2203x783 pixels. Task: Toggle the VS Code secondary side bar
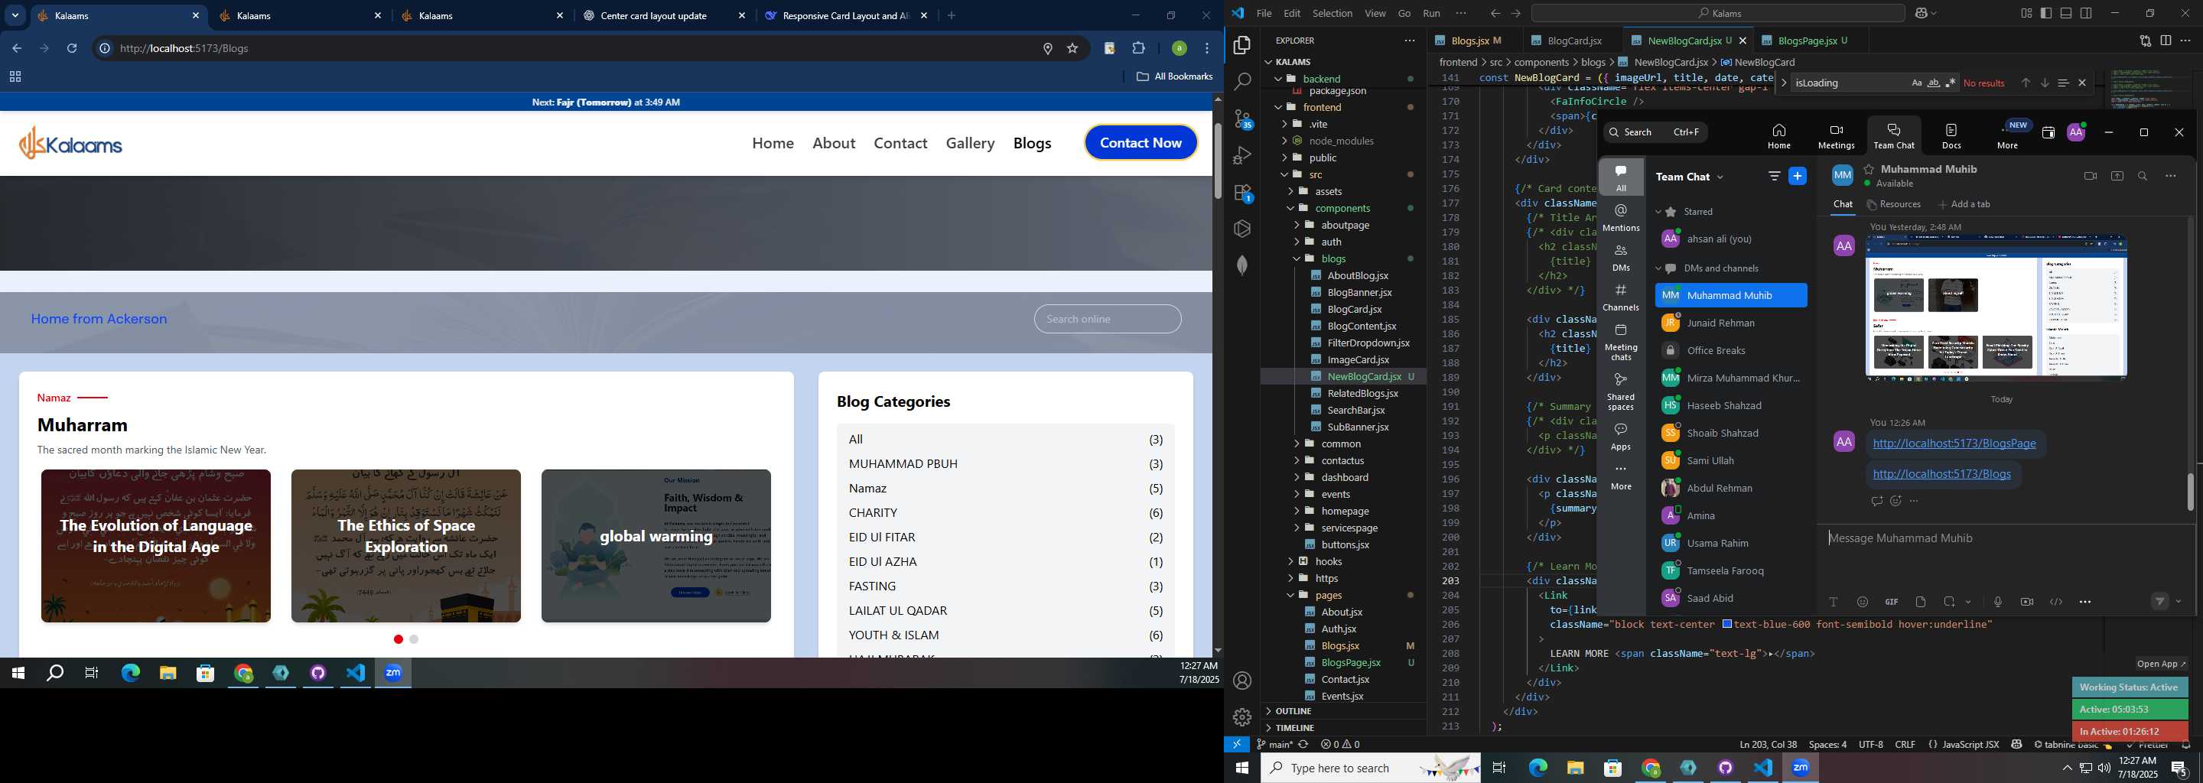(2086, 13)
